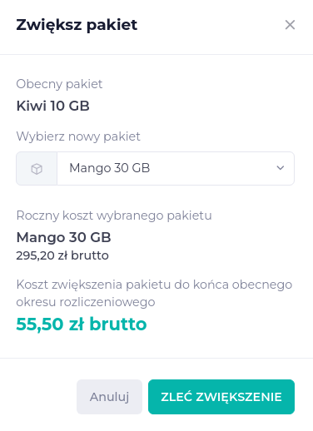Click Anuluj to cancel
Image resolution: width=313 pixels, height=431 pixels.
[109, 397]
